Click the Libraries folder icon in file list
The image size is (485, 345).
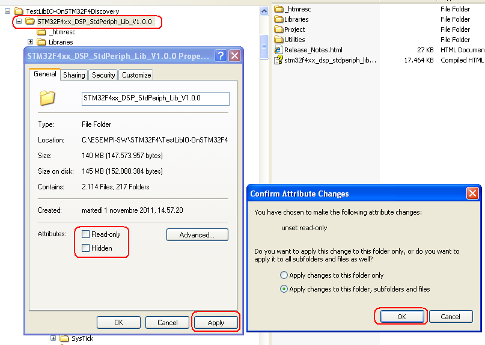click(x=279, y=19)
